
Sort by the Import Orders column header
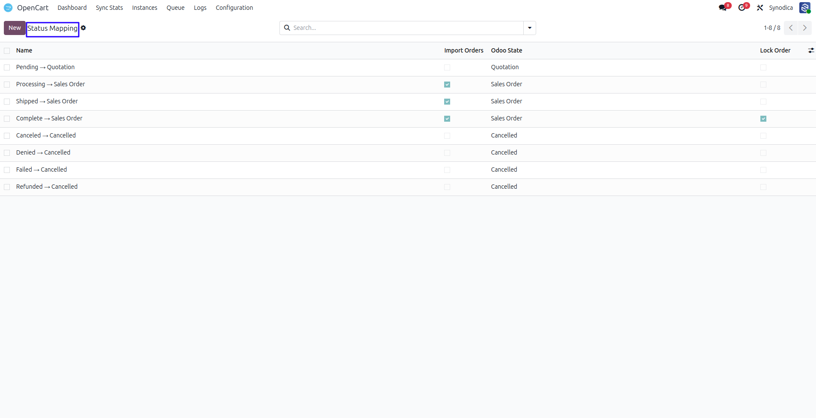[x=464, y=50]
